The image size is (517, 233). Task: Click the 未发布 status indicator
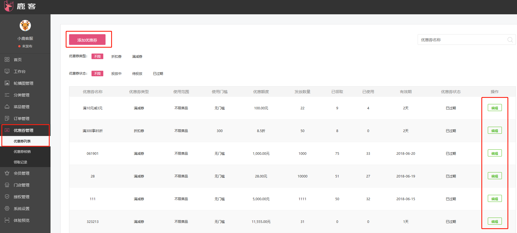25,46
